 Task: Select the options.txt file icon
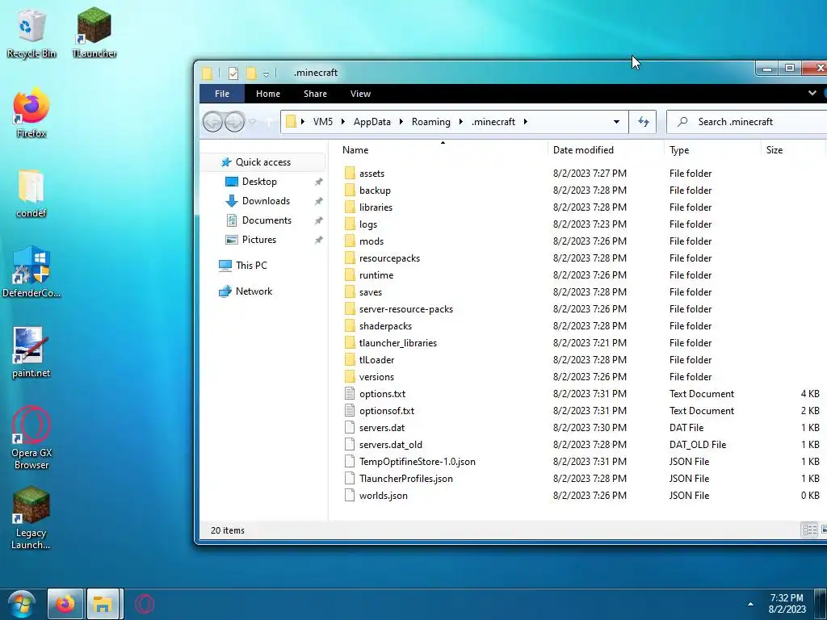pyautogui.click(x=350, y=393)
